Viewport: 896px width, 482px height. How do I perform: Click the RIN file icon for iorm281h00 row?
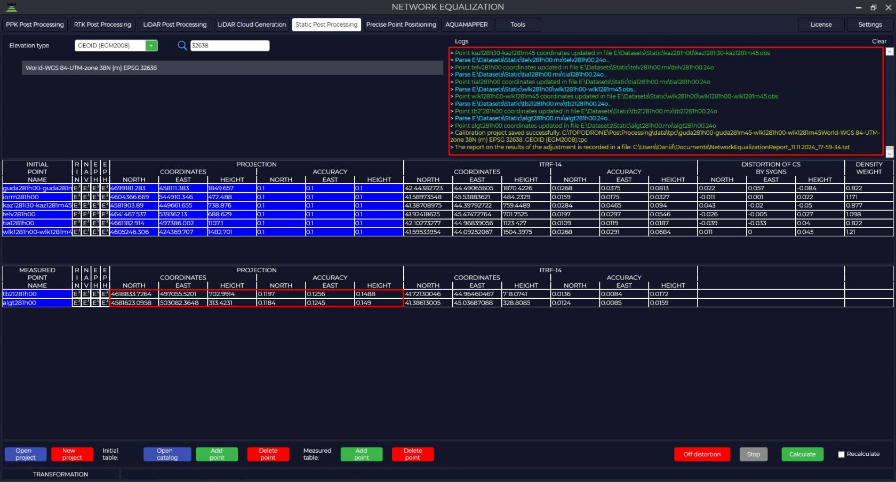click(77, 197)
